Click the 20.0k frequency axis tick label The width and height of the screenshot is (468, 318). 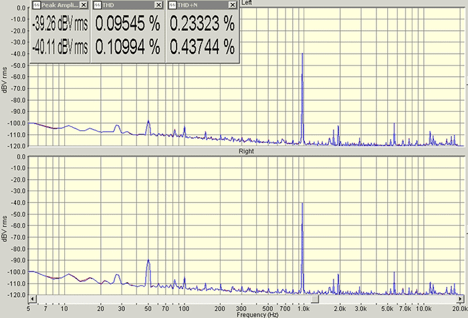[460, 309]
